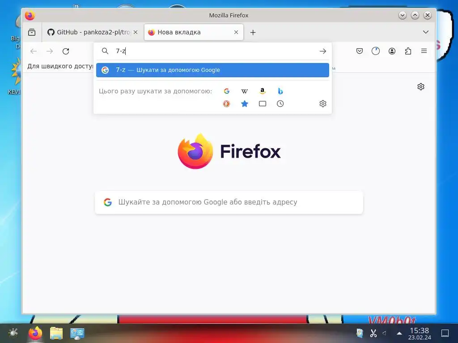Click the volume tray icon

point(385,333)
